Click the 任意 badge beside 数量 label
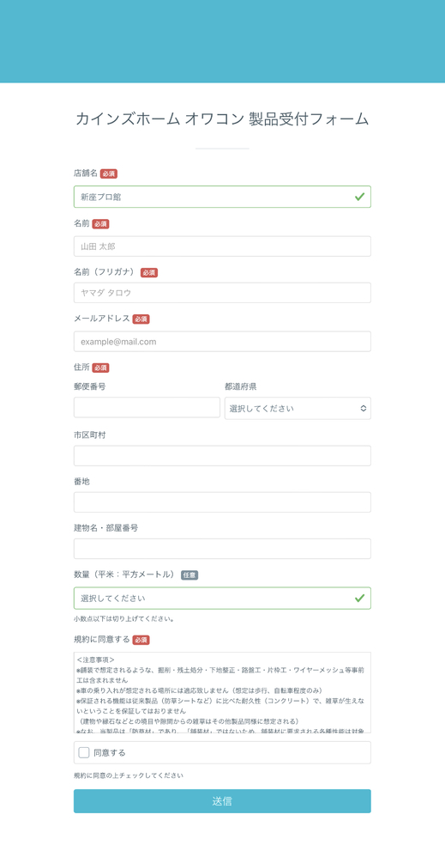The image size is (445, 845). 189,575
